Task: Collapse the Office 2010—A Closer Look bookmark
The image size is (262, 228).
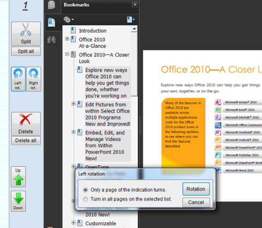Action: pyautogui.click(x=67, y=54)
